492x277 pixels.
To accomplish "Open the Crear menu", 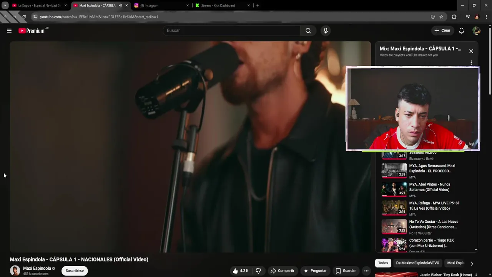I will click(x=442, y=31).
